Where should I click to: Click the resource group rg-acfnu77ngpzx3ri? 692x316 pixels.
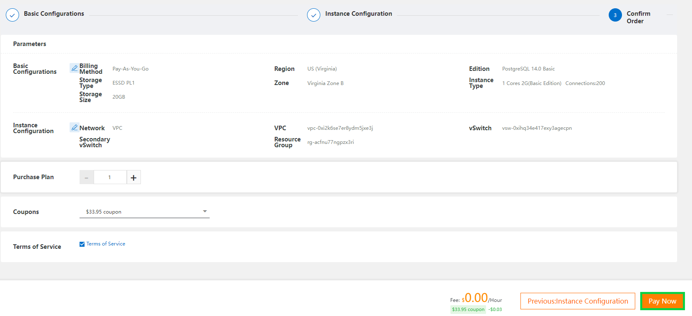pyautogui.click(x=330, y=142)
